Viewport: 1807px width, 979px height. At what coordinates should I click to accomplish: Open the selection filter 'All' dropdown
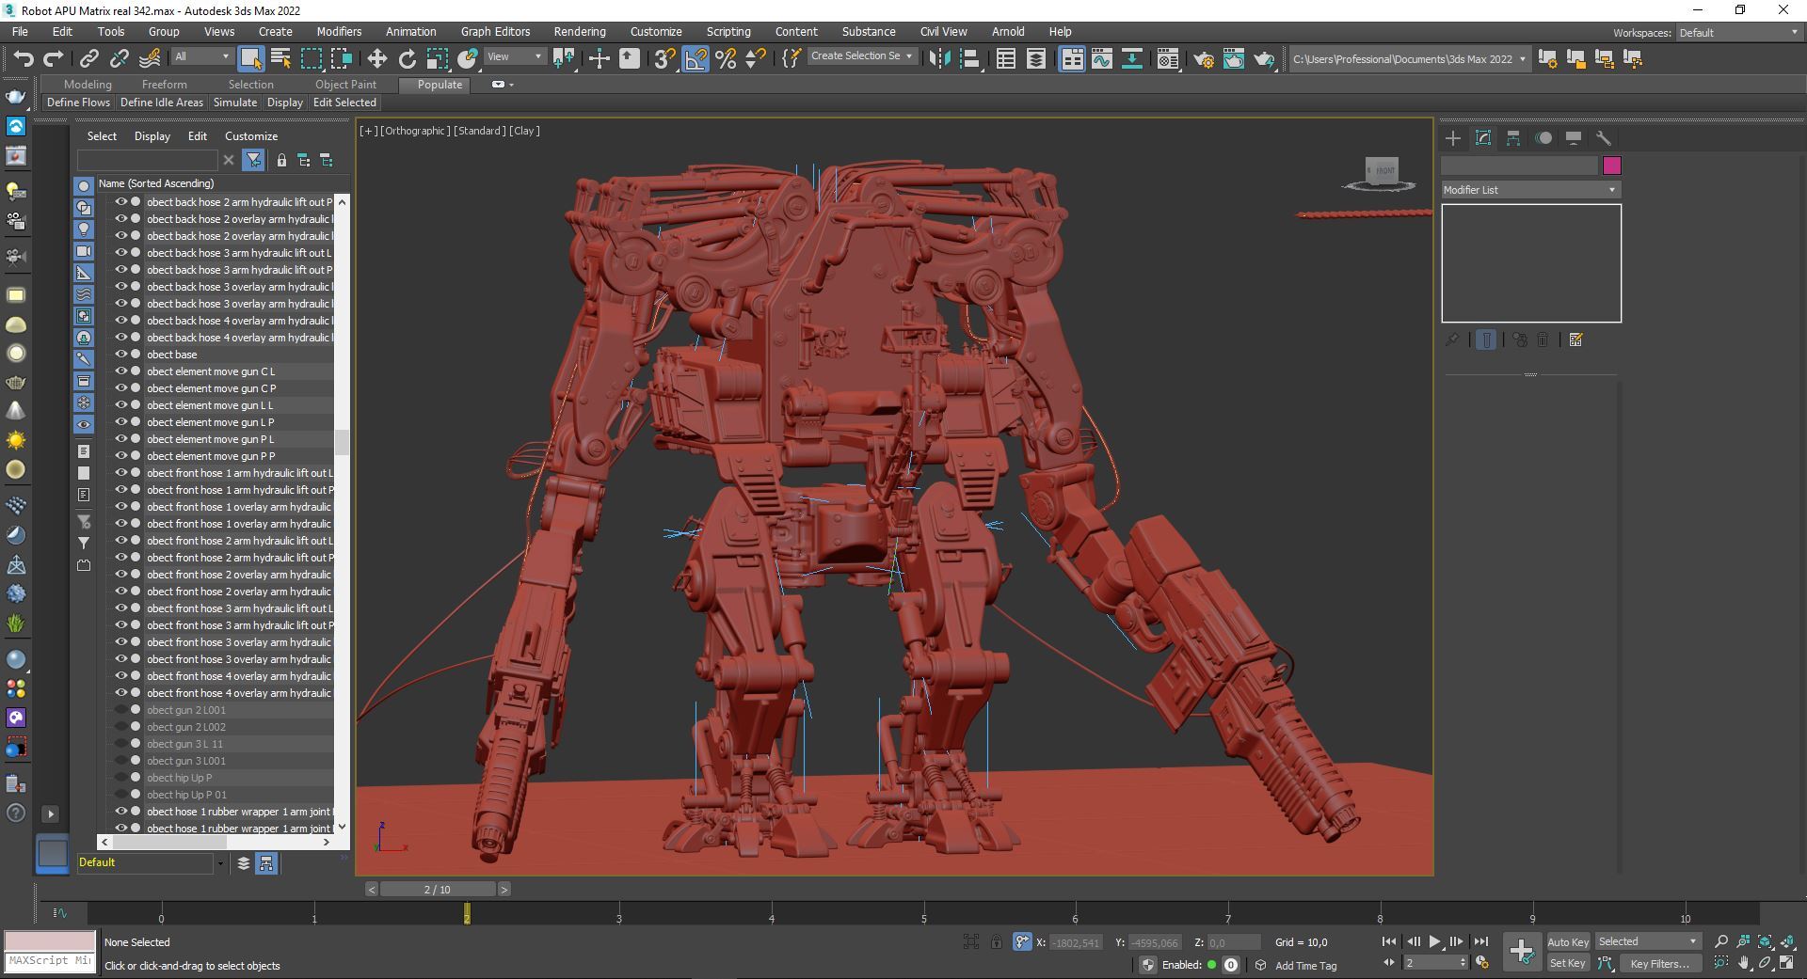201,56
